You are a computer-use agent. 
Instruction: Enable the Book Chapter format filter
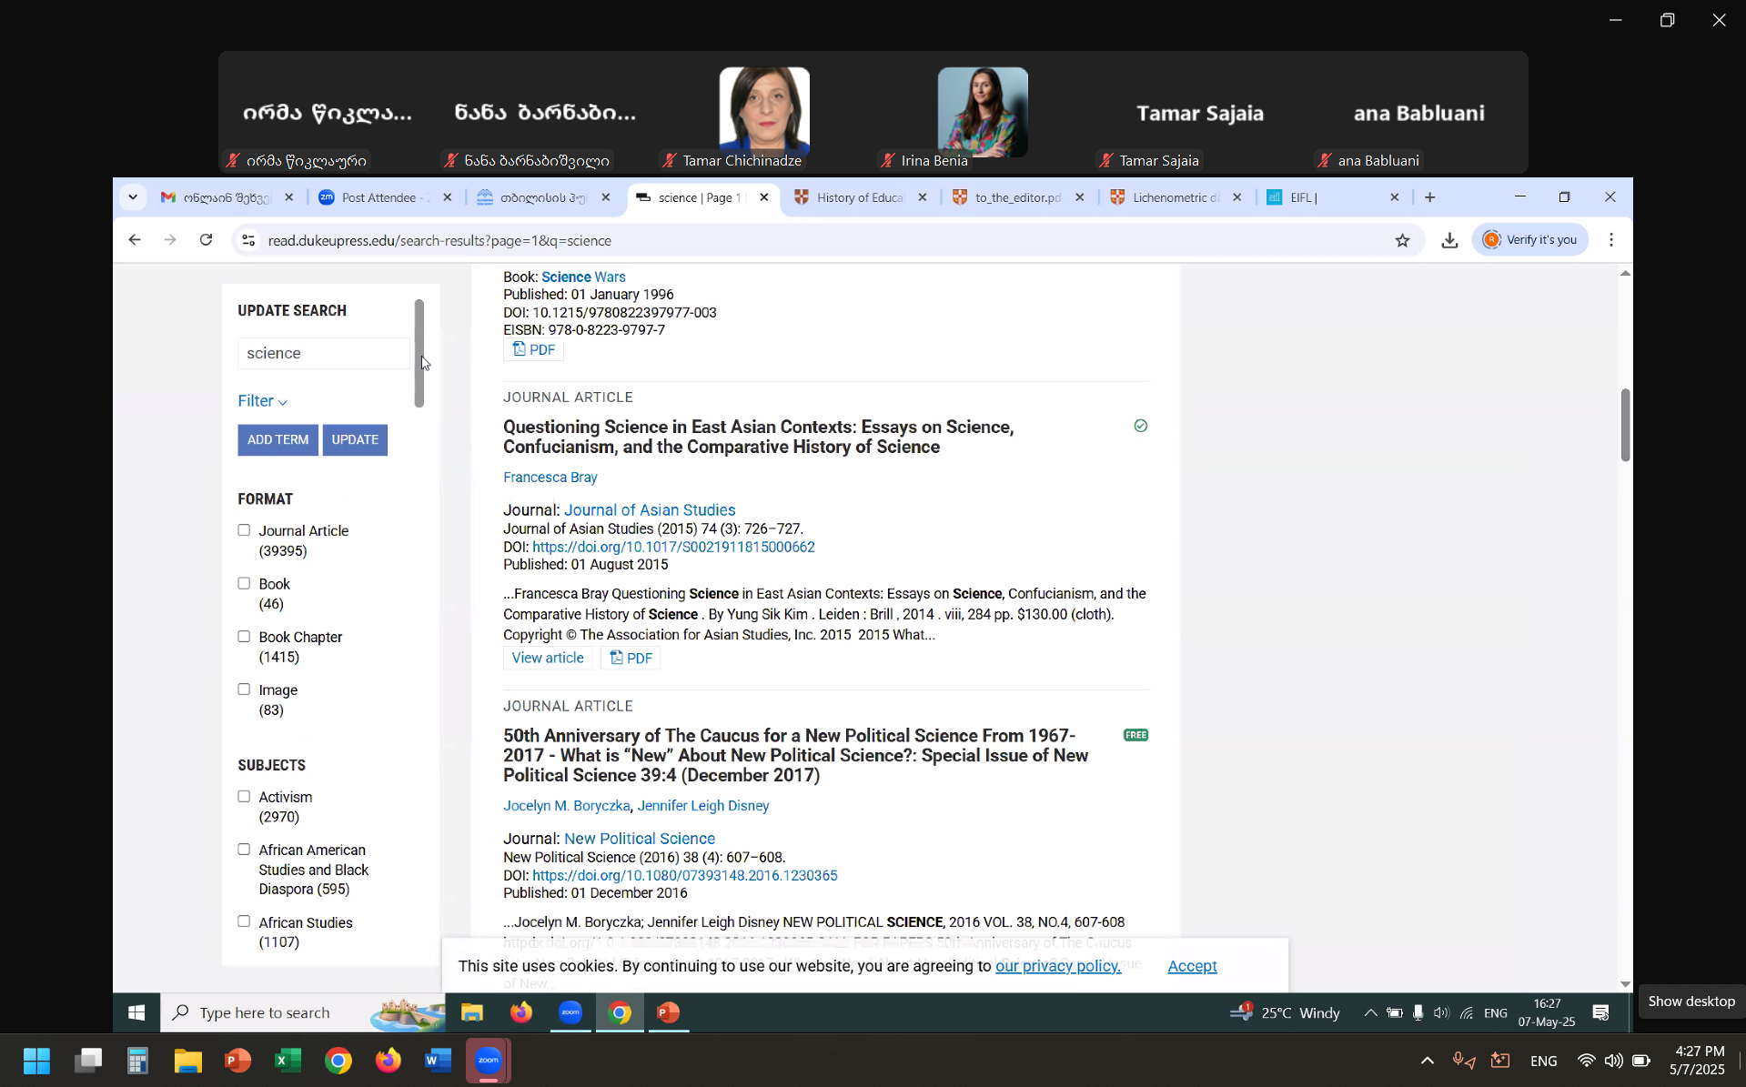pyautogui.click(x=244, y=637)
